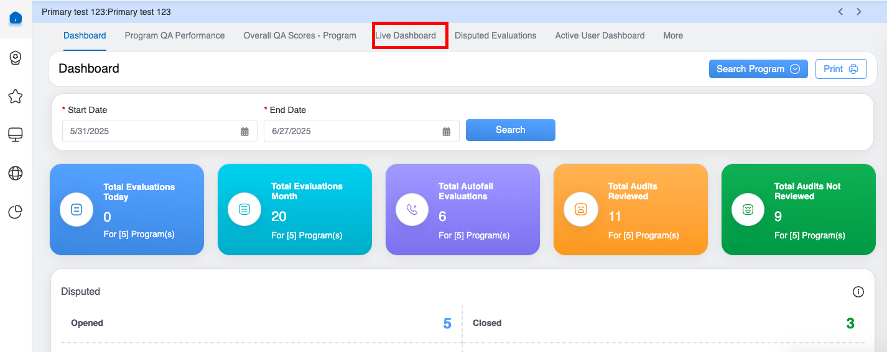Click the right chevron in header bar
This screenshot has height=352, width=887.
click(859, 11)
